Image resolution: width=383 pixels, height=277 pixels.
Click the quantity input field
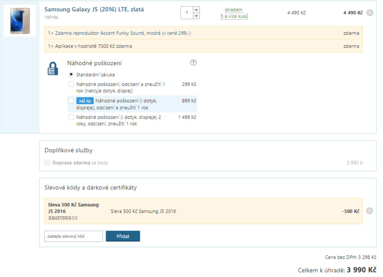187,13
